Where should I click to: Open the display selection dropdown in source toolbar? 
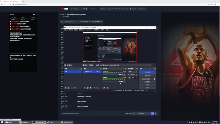pyautogui.click(x=126, y=65)
